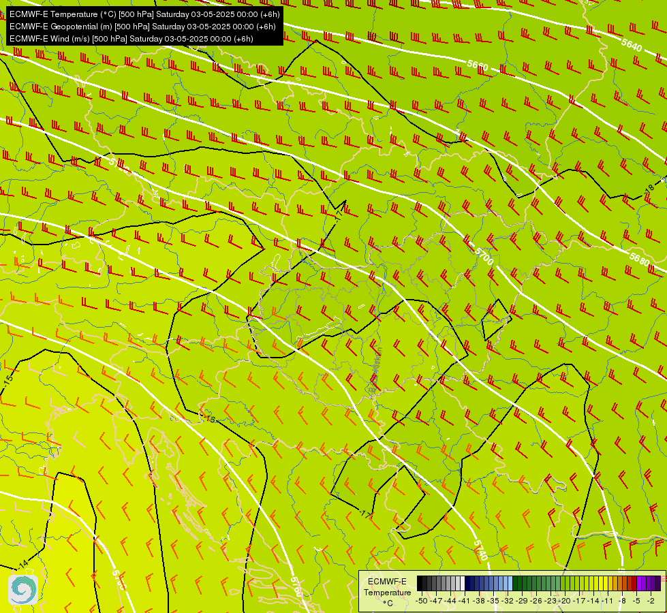Click the 5700 geopotential contour label
This screenshot has height=613, width=667.
[484, 256]
